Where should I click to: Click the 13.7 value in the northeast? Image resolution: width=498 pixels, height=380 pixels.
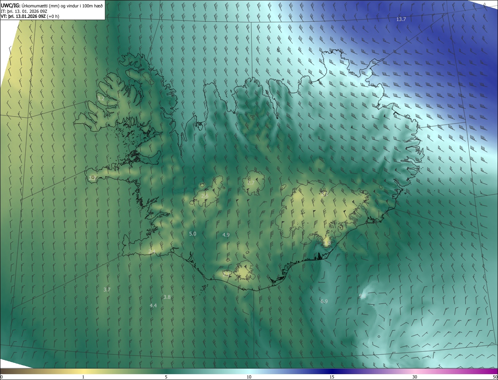pos(401,19)
